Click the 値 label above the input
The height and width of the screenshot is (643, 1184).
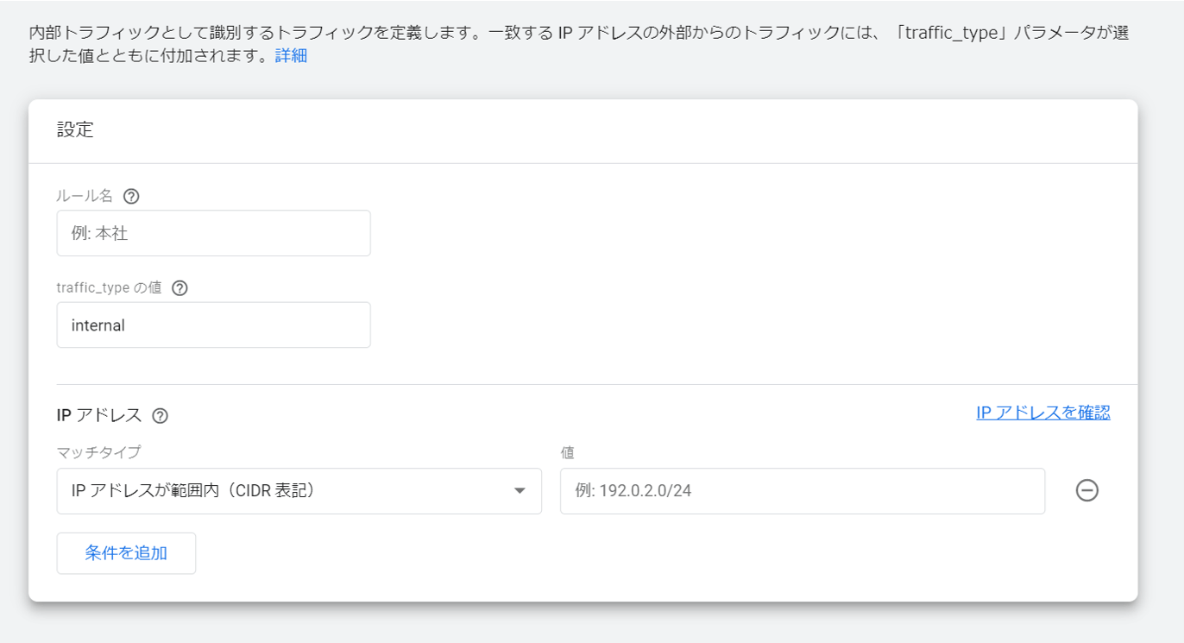click(x=567, y=452)
